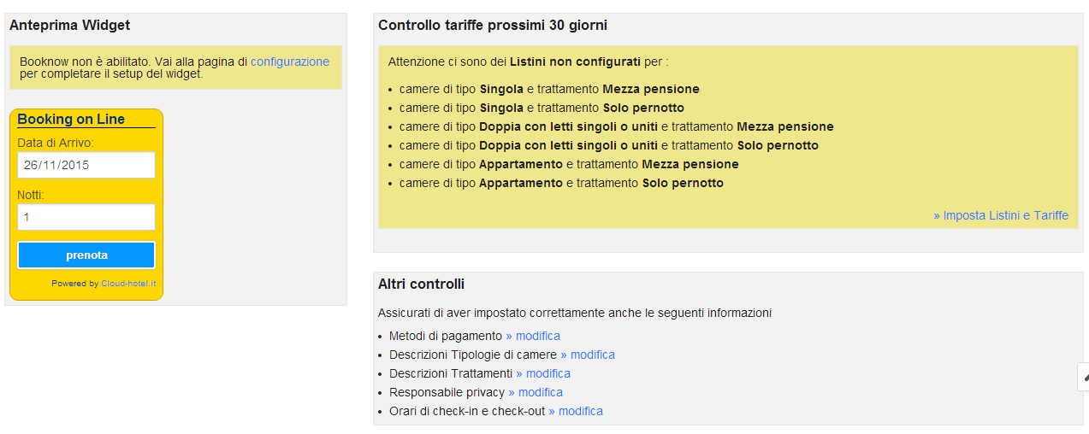Modify Descrizioni Tipologie di camere
This screenshot has width=1089, height=434.
(588, 355)
